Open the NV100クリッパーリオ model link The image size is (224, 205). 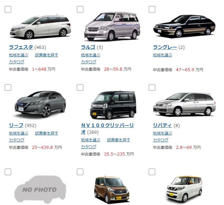click(107, 129)
